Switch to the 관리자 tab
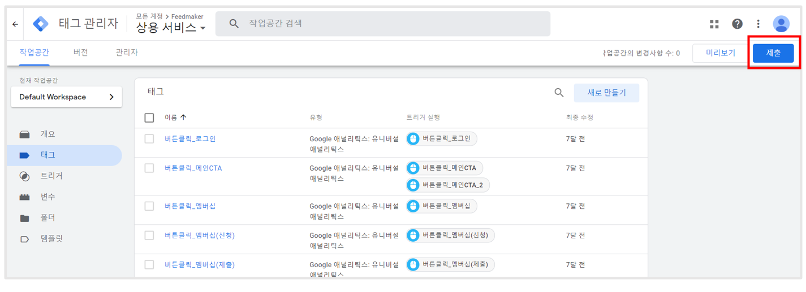The height and width of the screenshot is (292, 806). tap(127, 53)
